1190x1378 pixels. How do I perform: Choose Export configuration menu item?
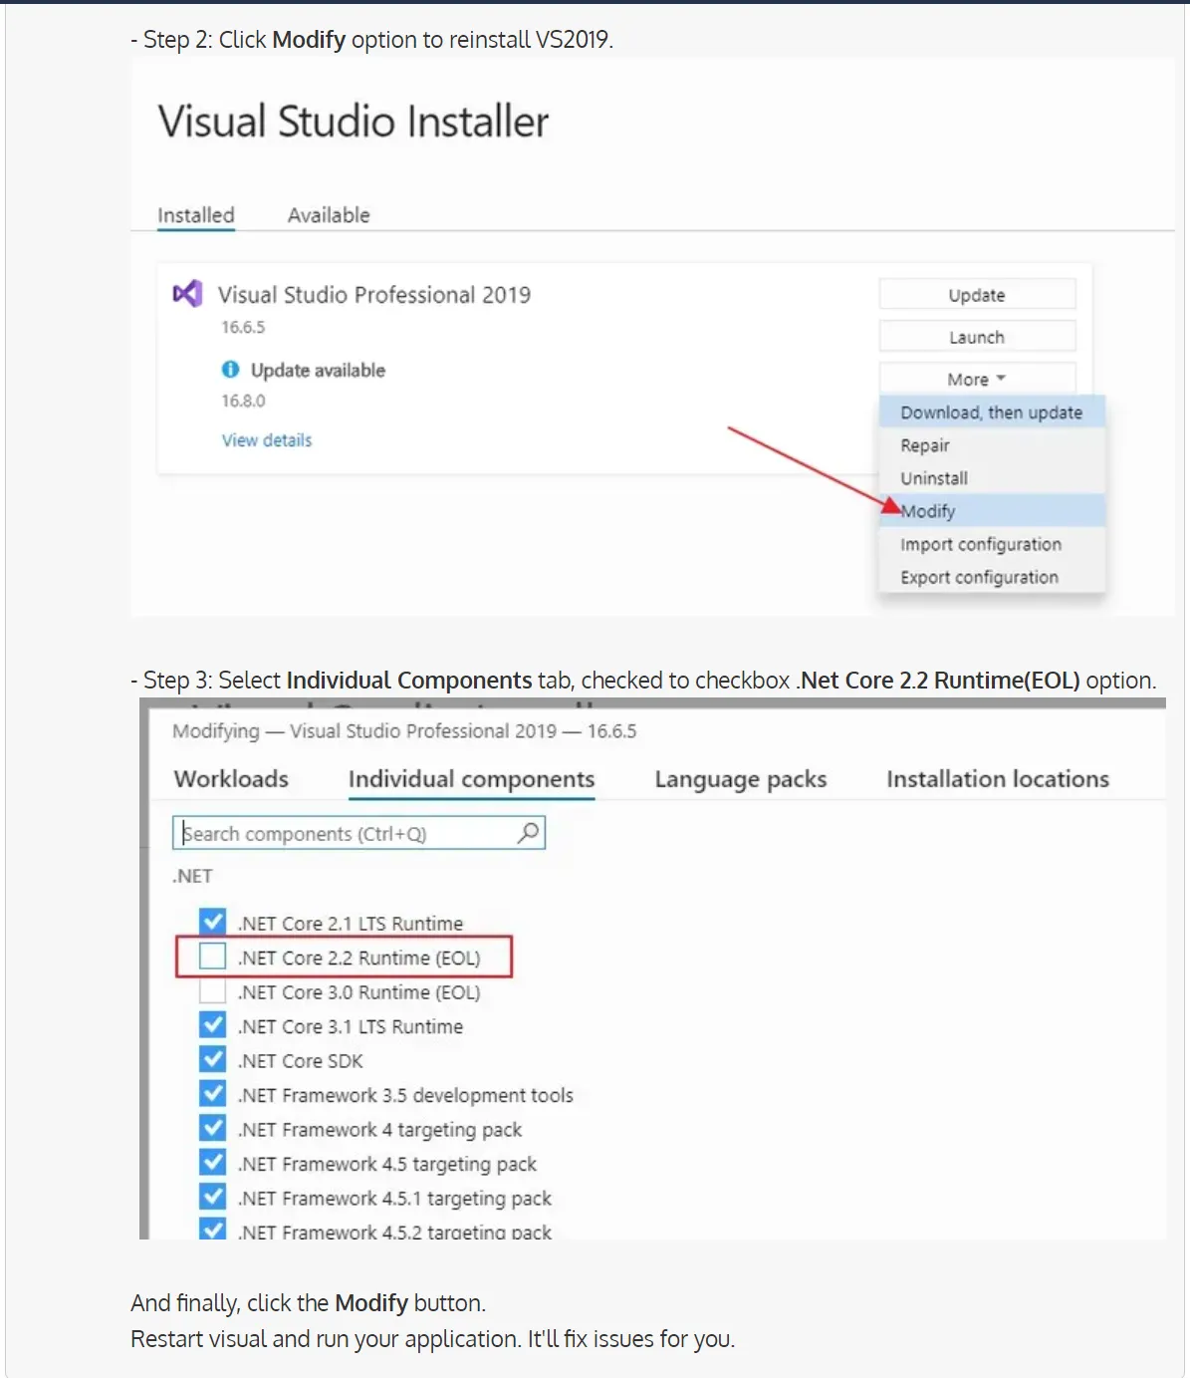tap(992, 577)
